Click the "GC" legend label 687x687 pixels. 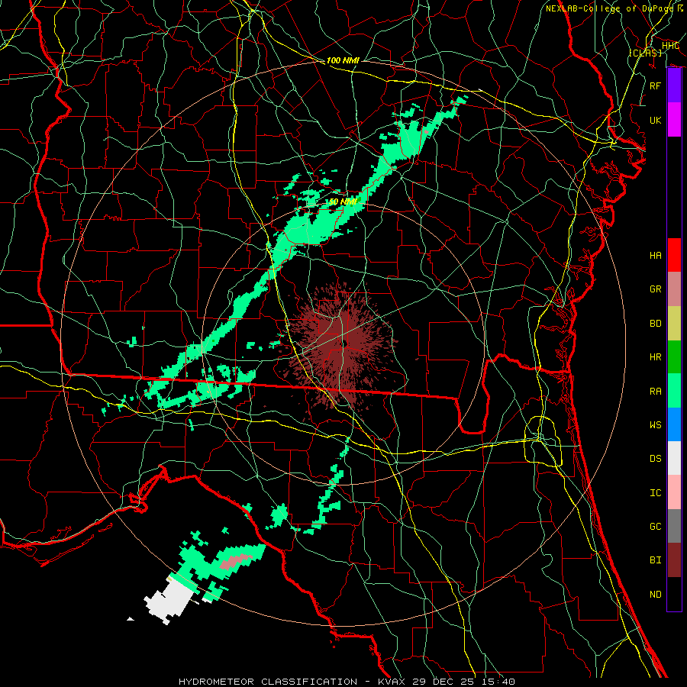click(656, 527)
